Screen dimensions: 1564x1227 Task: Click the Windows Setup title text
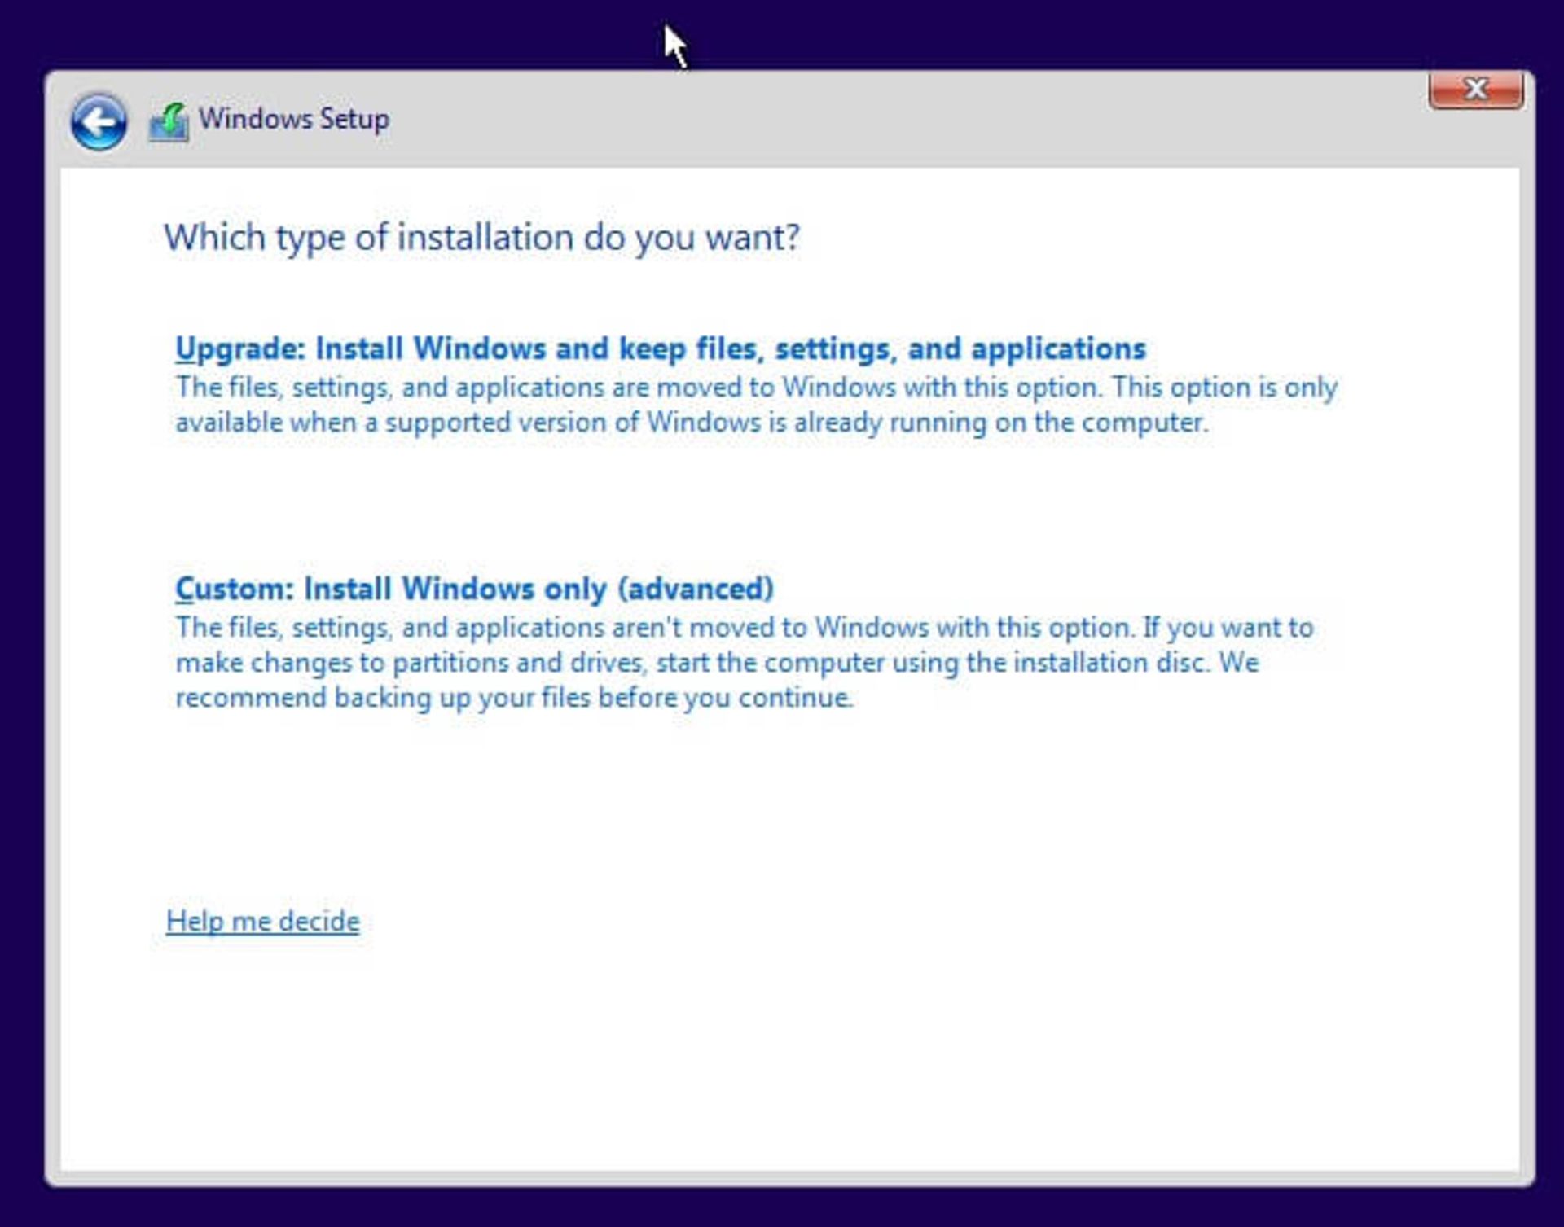point(294,120)
